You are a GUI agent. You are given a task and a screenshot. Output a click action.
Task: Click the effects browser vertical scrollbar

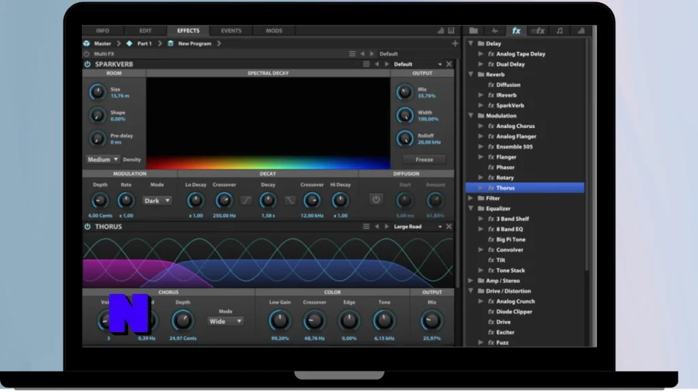click(x=587, y=156)
